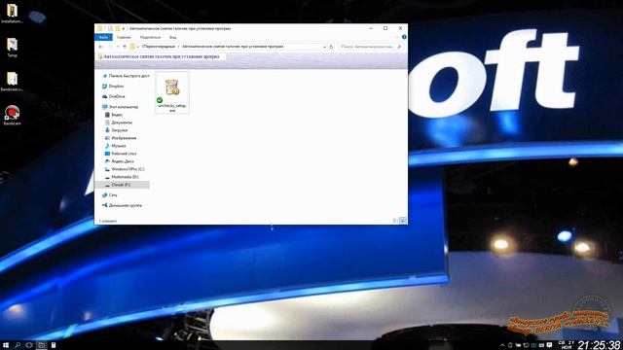Open the recent locations dropdown arrow
This screenshot has height=350, width=623.
[x=118, y=47]
